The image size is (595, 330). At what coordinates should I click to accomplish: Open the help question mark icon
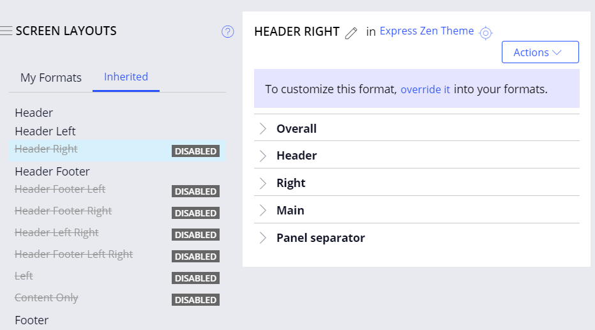(228, 31)
